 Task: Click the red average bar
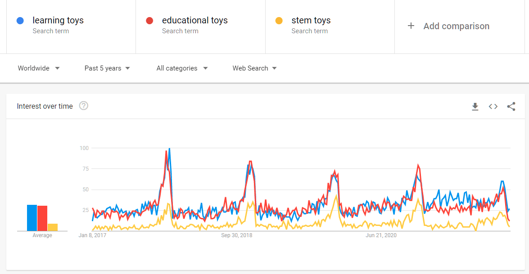click(42, 218)
